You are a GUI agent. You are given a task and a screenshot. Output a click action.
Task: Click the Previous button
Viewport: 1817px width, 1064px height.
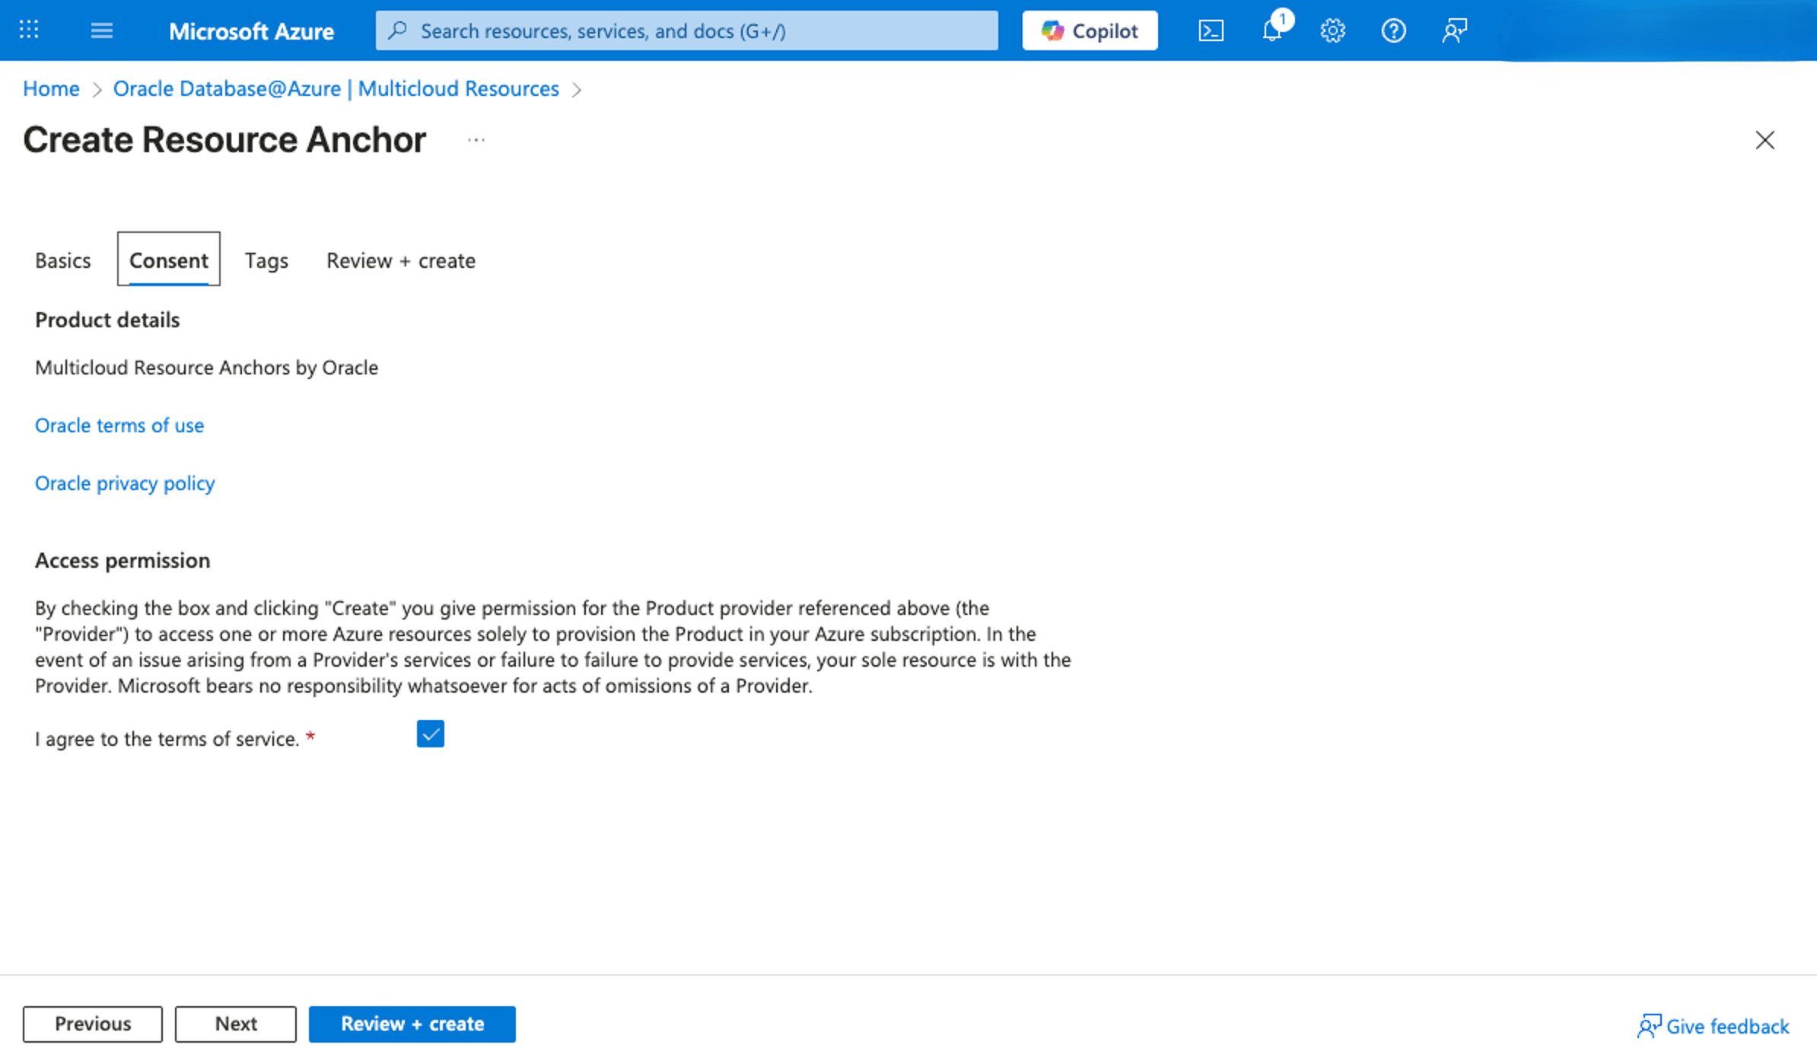pyautogui.click(x=92, y=1024)
